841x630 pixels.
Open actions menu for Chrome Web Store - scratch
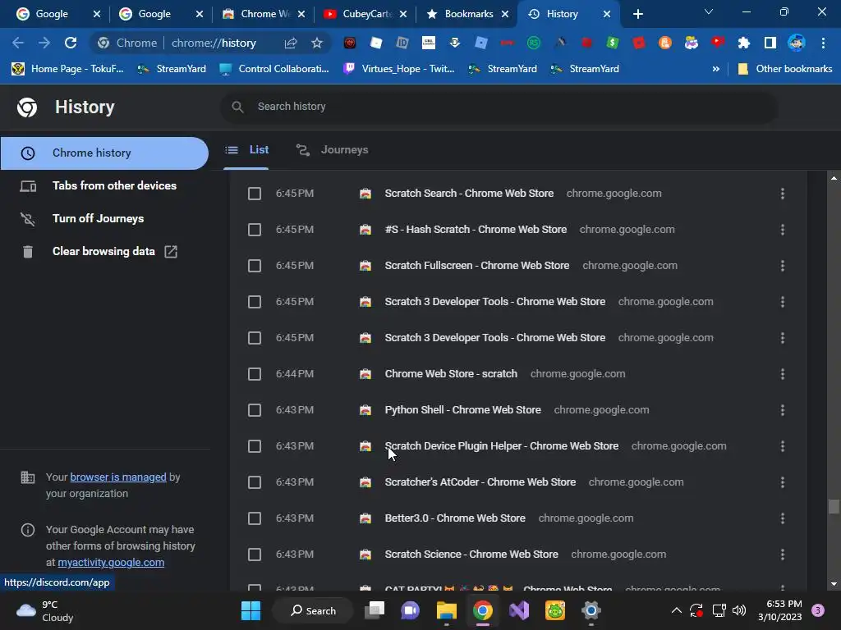[x=783, y=374]
